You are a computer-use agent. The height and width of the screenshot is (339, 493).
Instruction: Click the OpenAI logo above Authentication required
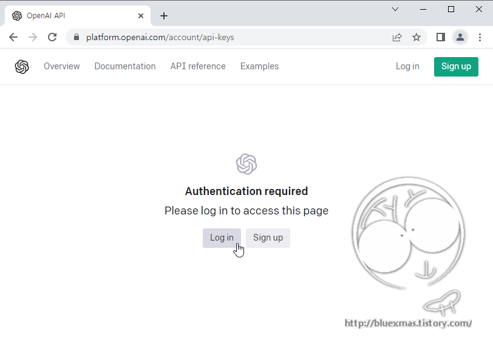click(246, 164)
